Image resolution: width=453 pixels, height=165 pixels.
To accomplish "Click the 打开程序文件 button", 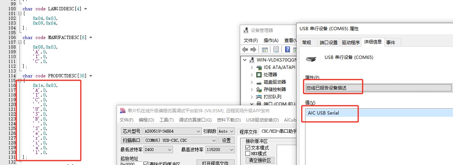I will tap(216, 162).
